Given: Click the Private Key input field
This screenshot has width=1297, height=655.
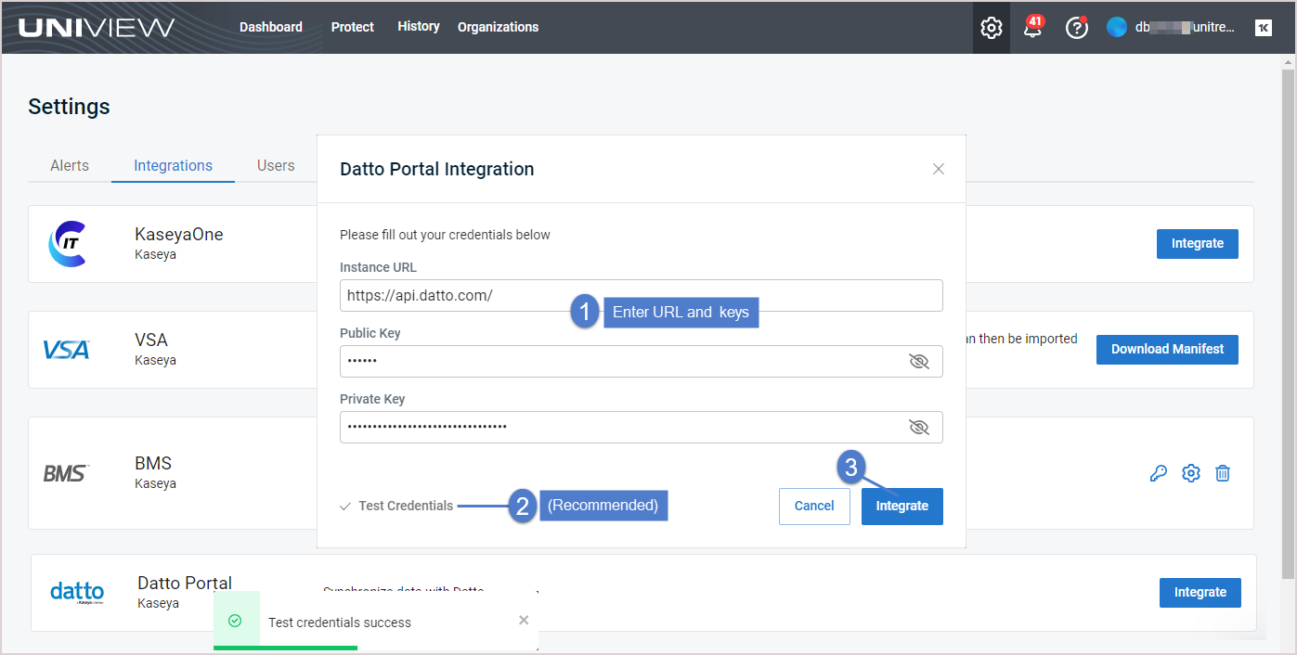Looking at the screenshot, I should pyautogui.click(x=642, y=427).
